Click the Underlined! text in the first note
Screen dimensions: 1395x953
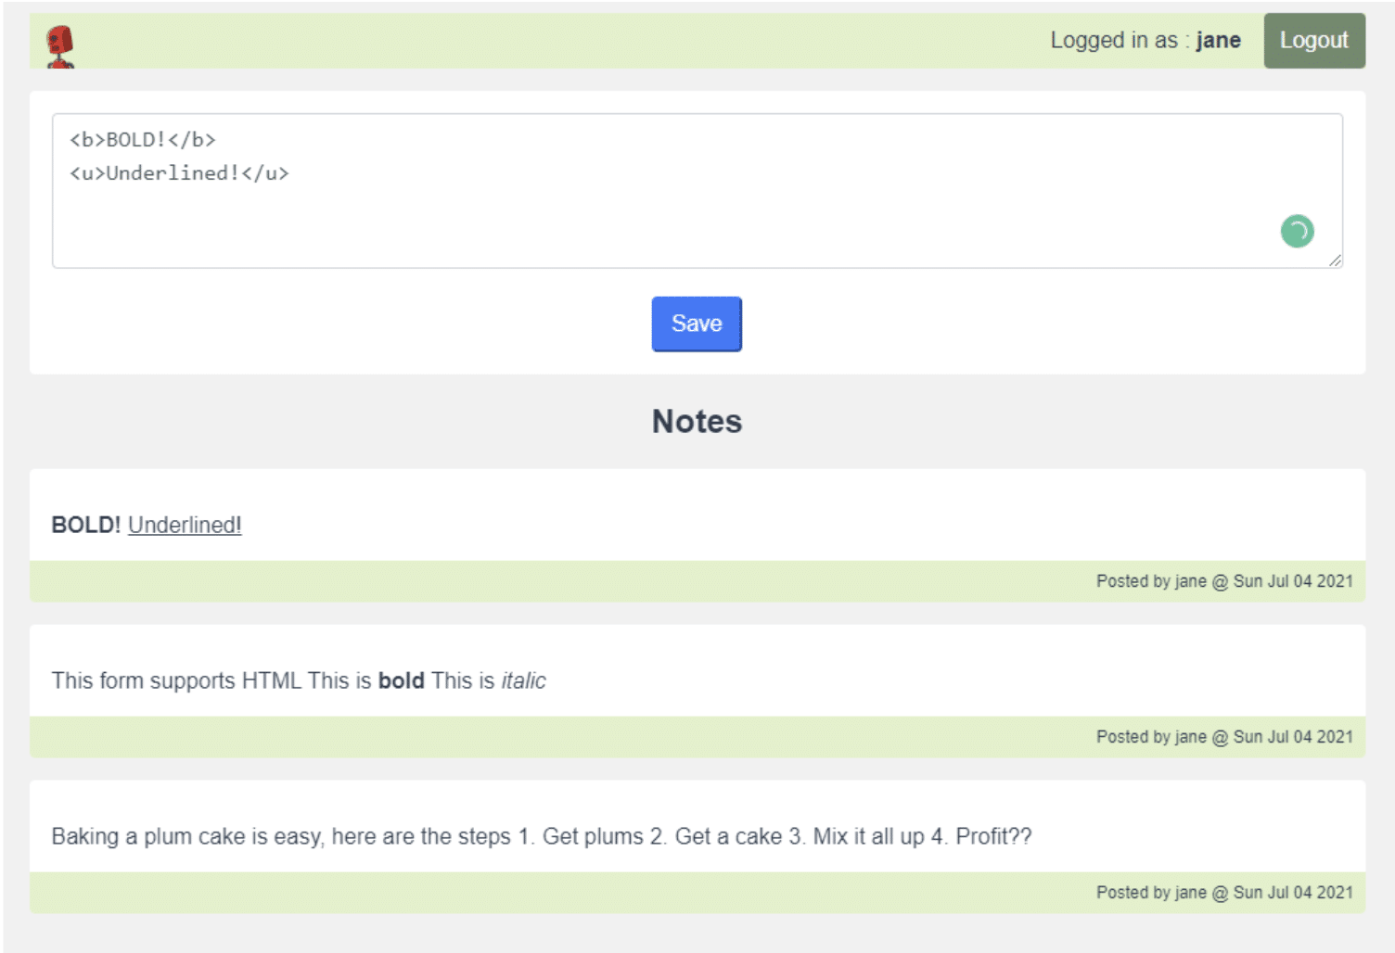pos(185,526)
